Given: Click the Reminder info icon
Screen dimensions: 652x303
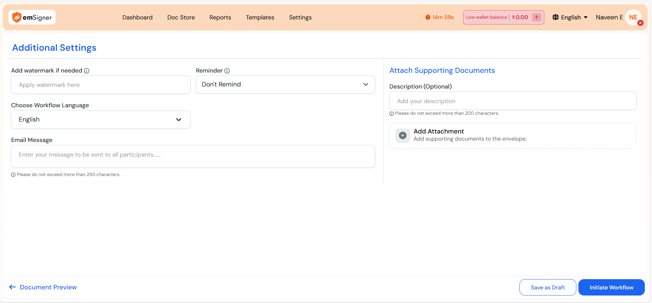Looking at the screenshot, I should tap(227, 71).
